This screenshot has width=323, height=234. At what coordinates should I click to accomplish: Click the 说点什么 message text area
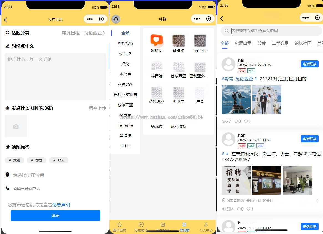55,77
